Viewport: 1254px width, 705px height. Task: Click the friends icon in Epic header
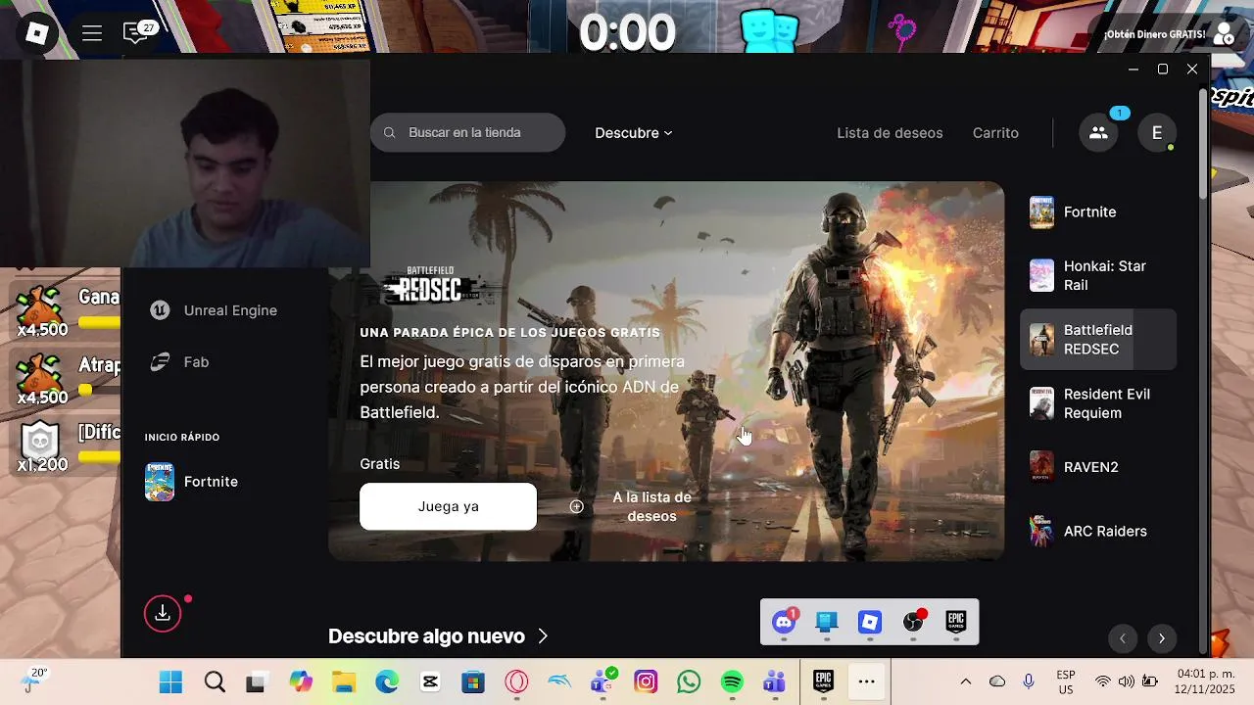point(1098,133)
